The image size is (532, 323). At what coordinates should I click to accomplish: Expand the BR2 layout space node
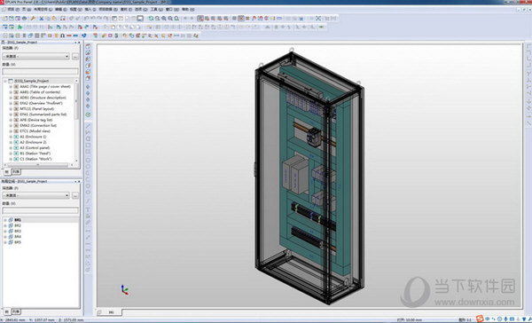coord(5,225)
